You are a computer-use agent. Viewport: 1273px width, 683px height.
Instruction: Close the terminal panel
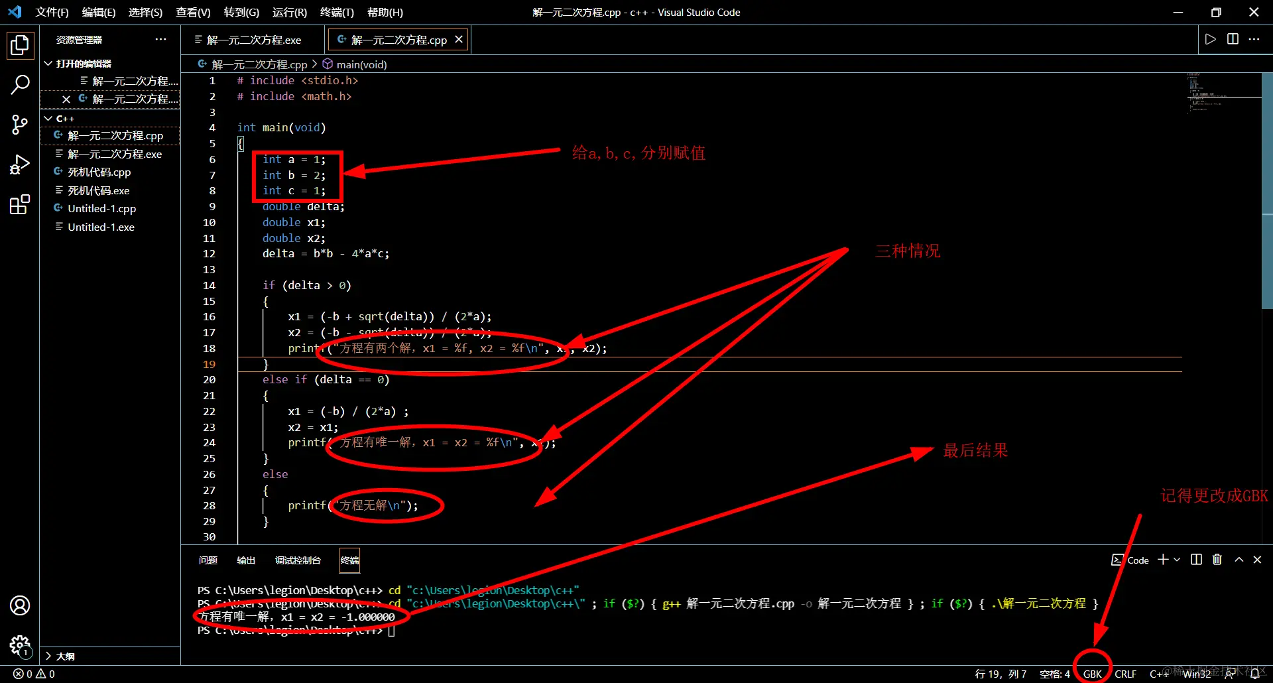tap(1257, 560)
